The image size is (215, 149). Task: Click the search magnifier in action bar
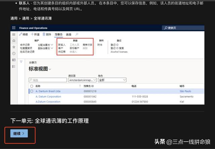tap(77, 35)
